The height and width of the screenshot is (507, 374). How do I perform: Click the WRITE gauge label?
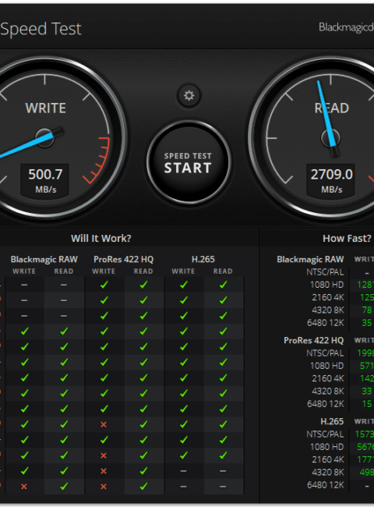[x=45, y=108]
